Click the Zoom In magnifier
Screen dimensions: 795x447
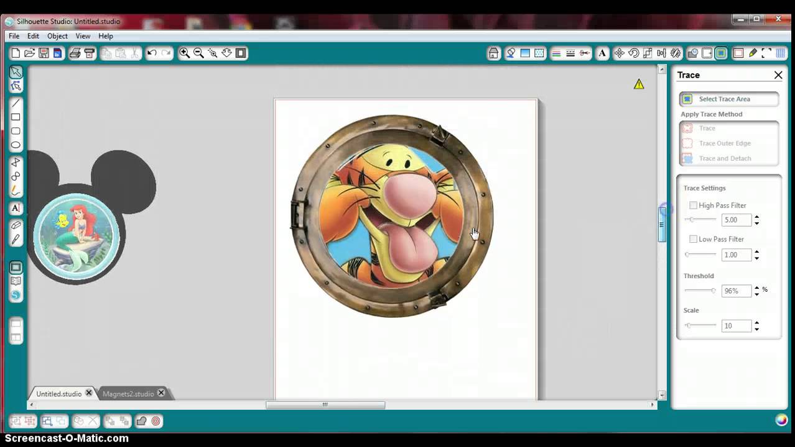(x=185, y=53)
